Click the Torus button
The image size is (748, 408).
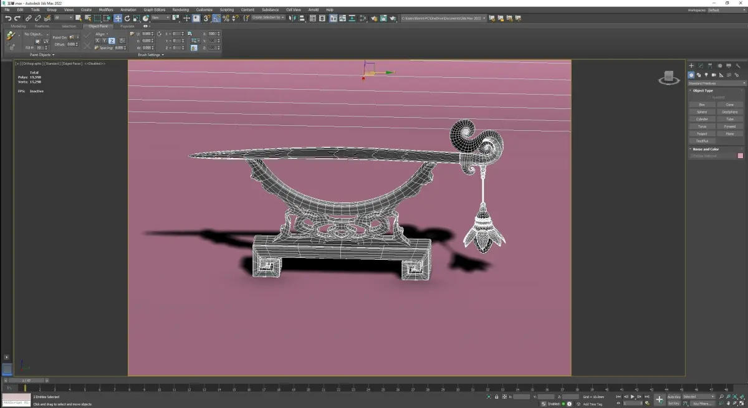click(702, 126)
